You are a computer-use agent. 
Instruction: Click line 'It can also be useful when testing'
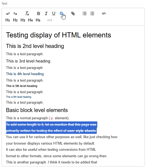click(51, 149)
